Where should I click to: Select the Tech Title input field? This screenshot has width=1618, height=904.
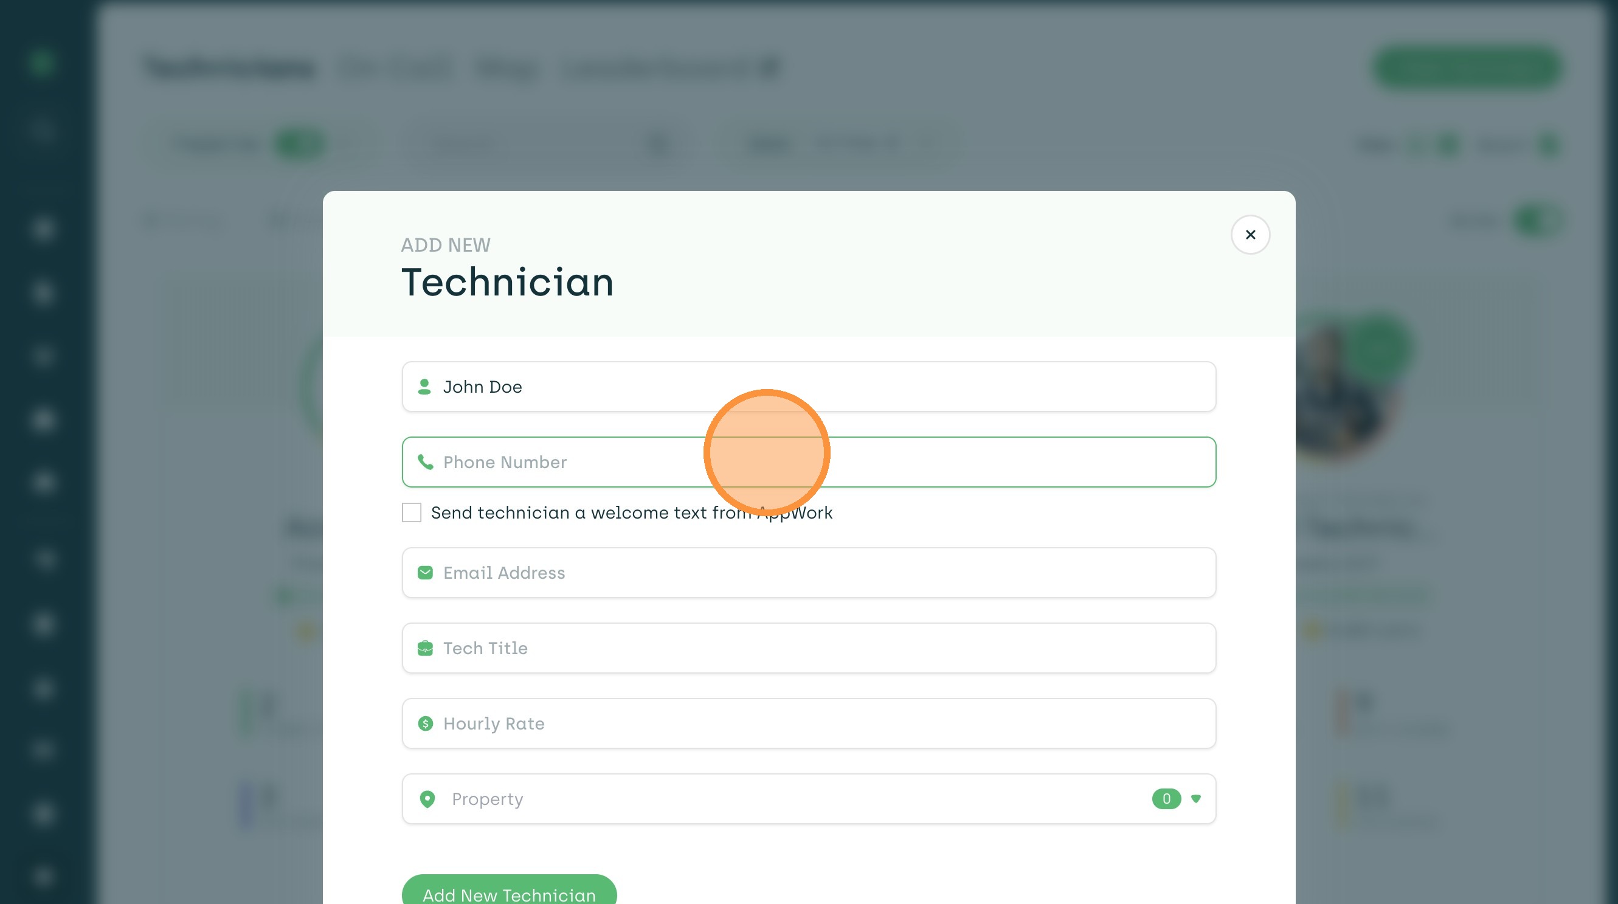(808, 648)
